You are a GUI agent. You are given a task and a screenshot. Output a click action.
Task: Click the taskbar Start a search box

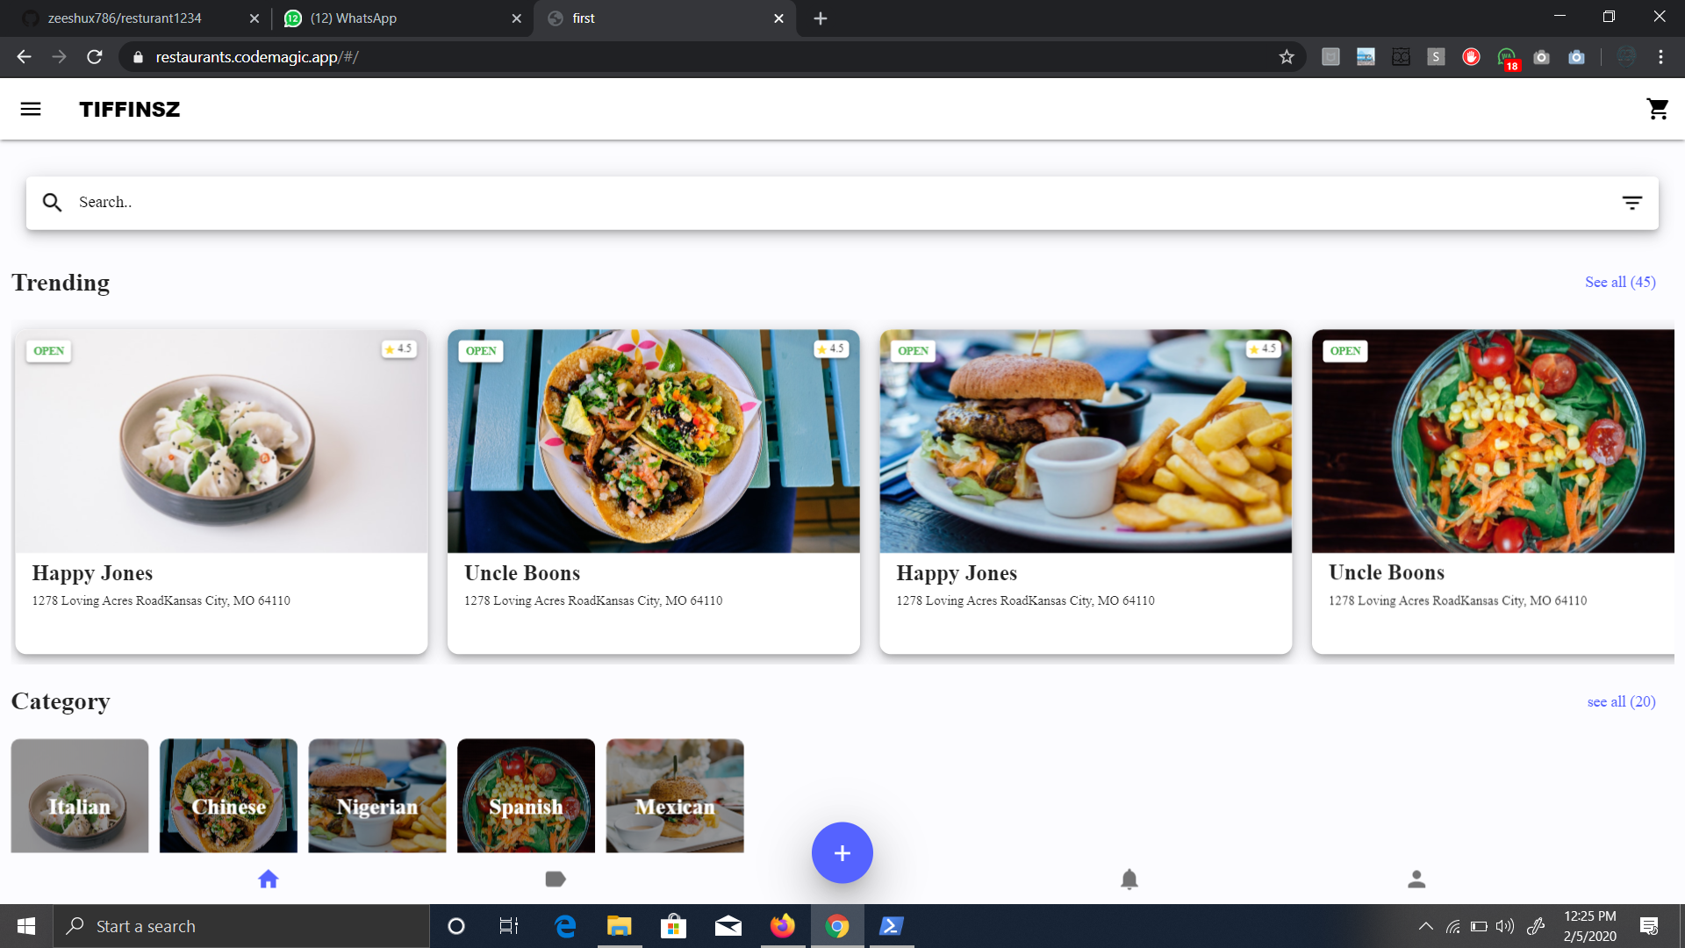[x=241, y=926]
